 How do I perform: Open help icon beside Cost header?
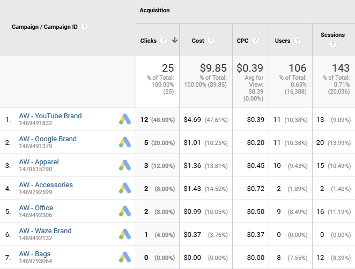[211, 41]
